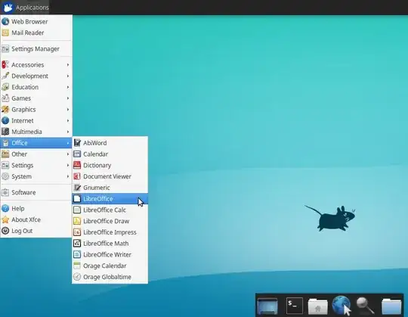This screenshot has width=408, height=317.
Task: Open the Applications menu label in the panel
Action: point(32,8)
